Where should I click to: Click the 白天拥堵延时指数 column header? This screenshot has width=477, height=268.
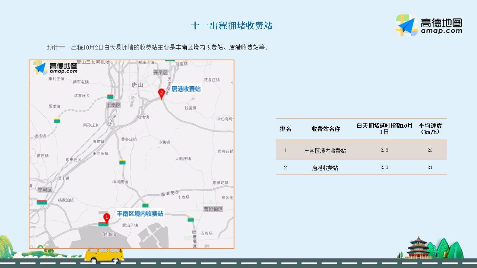click(x=384, y=129)
